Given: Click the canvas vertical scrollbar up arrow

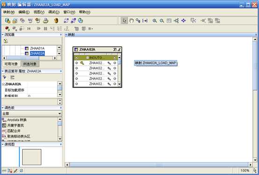Looking at the screenshot, I should [255, 39].
